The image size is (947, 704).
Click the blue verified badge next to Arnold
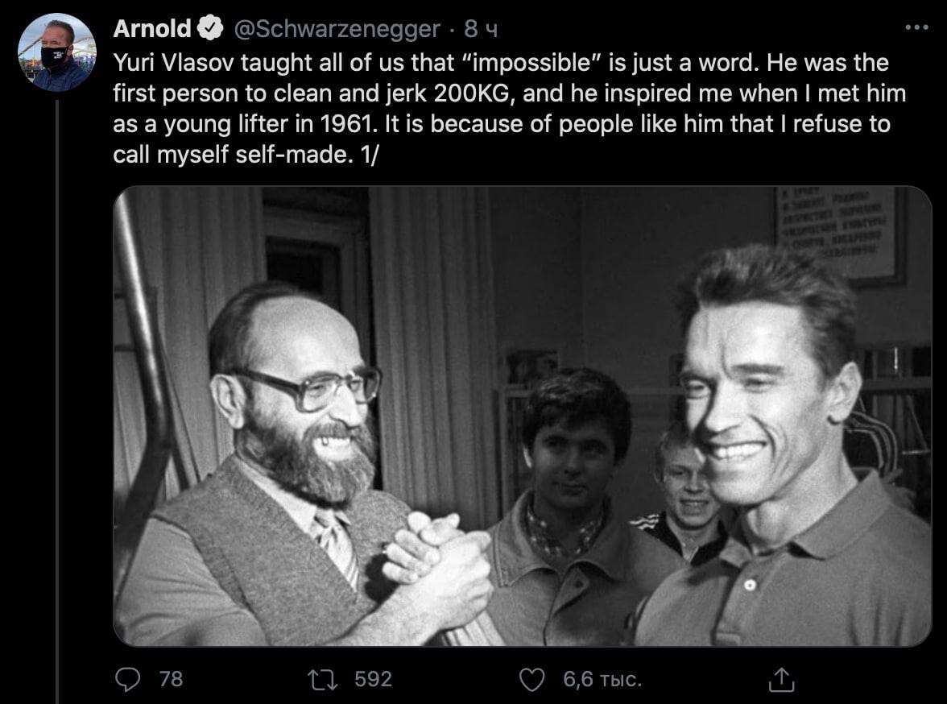210,28
